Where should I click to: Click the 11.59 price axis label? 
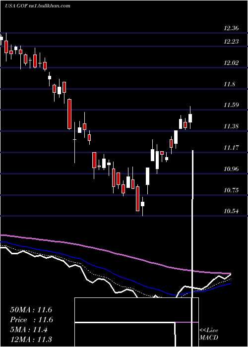231,105
